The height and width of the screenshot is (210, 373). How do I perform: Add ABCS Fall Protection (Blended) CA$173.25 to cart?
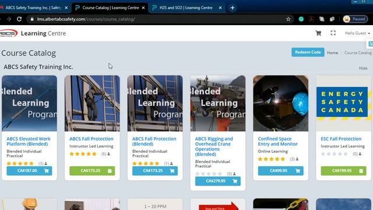click(155, 171)
